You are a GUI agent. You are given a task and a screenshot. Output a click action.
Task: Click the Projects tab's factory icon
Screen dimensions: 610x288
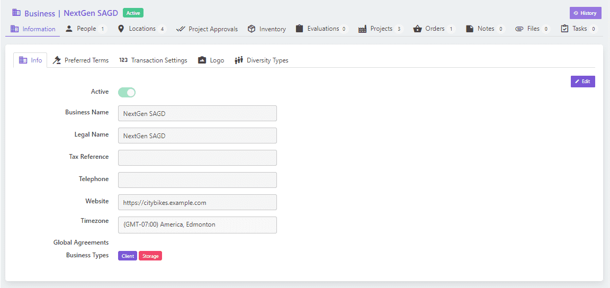[363, 29]
